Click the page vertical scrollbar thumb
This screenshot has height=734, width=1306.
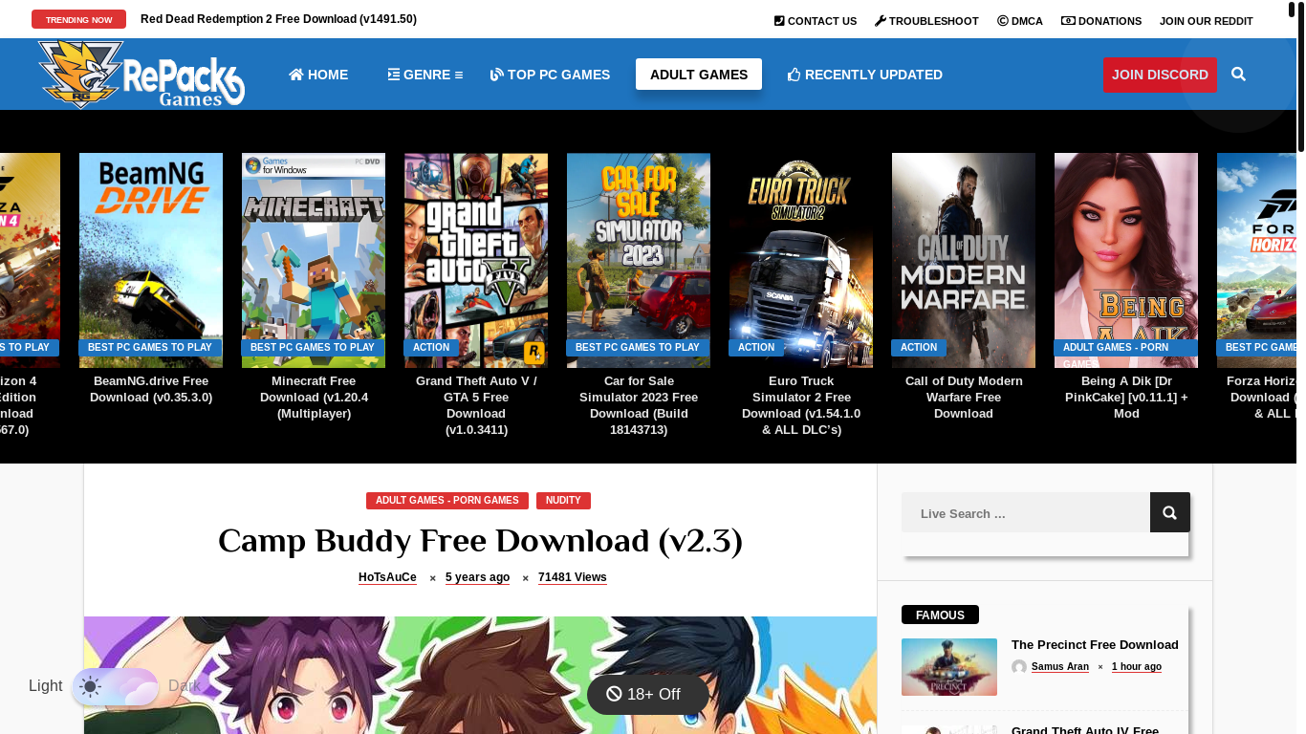pyautogui.click(x=1301, y=78)
